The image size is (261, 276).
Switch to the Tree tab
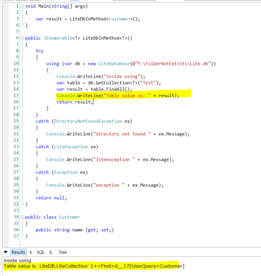[x=63, y=252]
